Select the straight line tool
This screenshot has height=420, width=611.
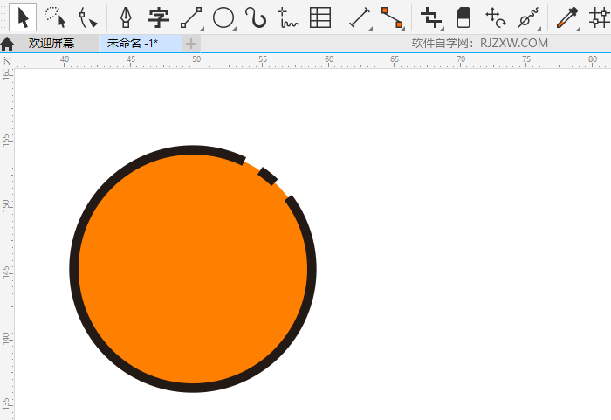(192, 17)
